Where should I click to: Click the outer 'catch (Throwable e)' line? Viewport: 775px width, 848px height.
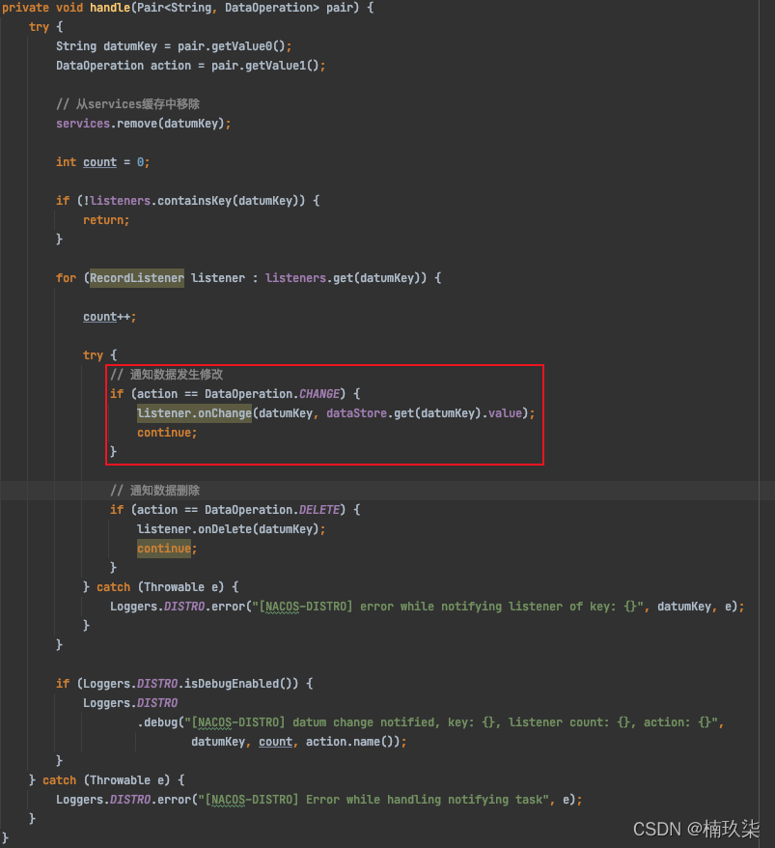point(106,780)
